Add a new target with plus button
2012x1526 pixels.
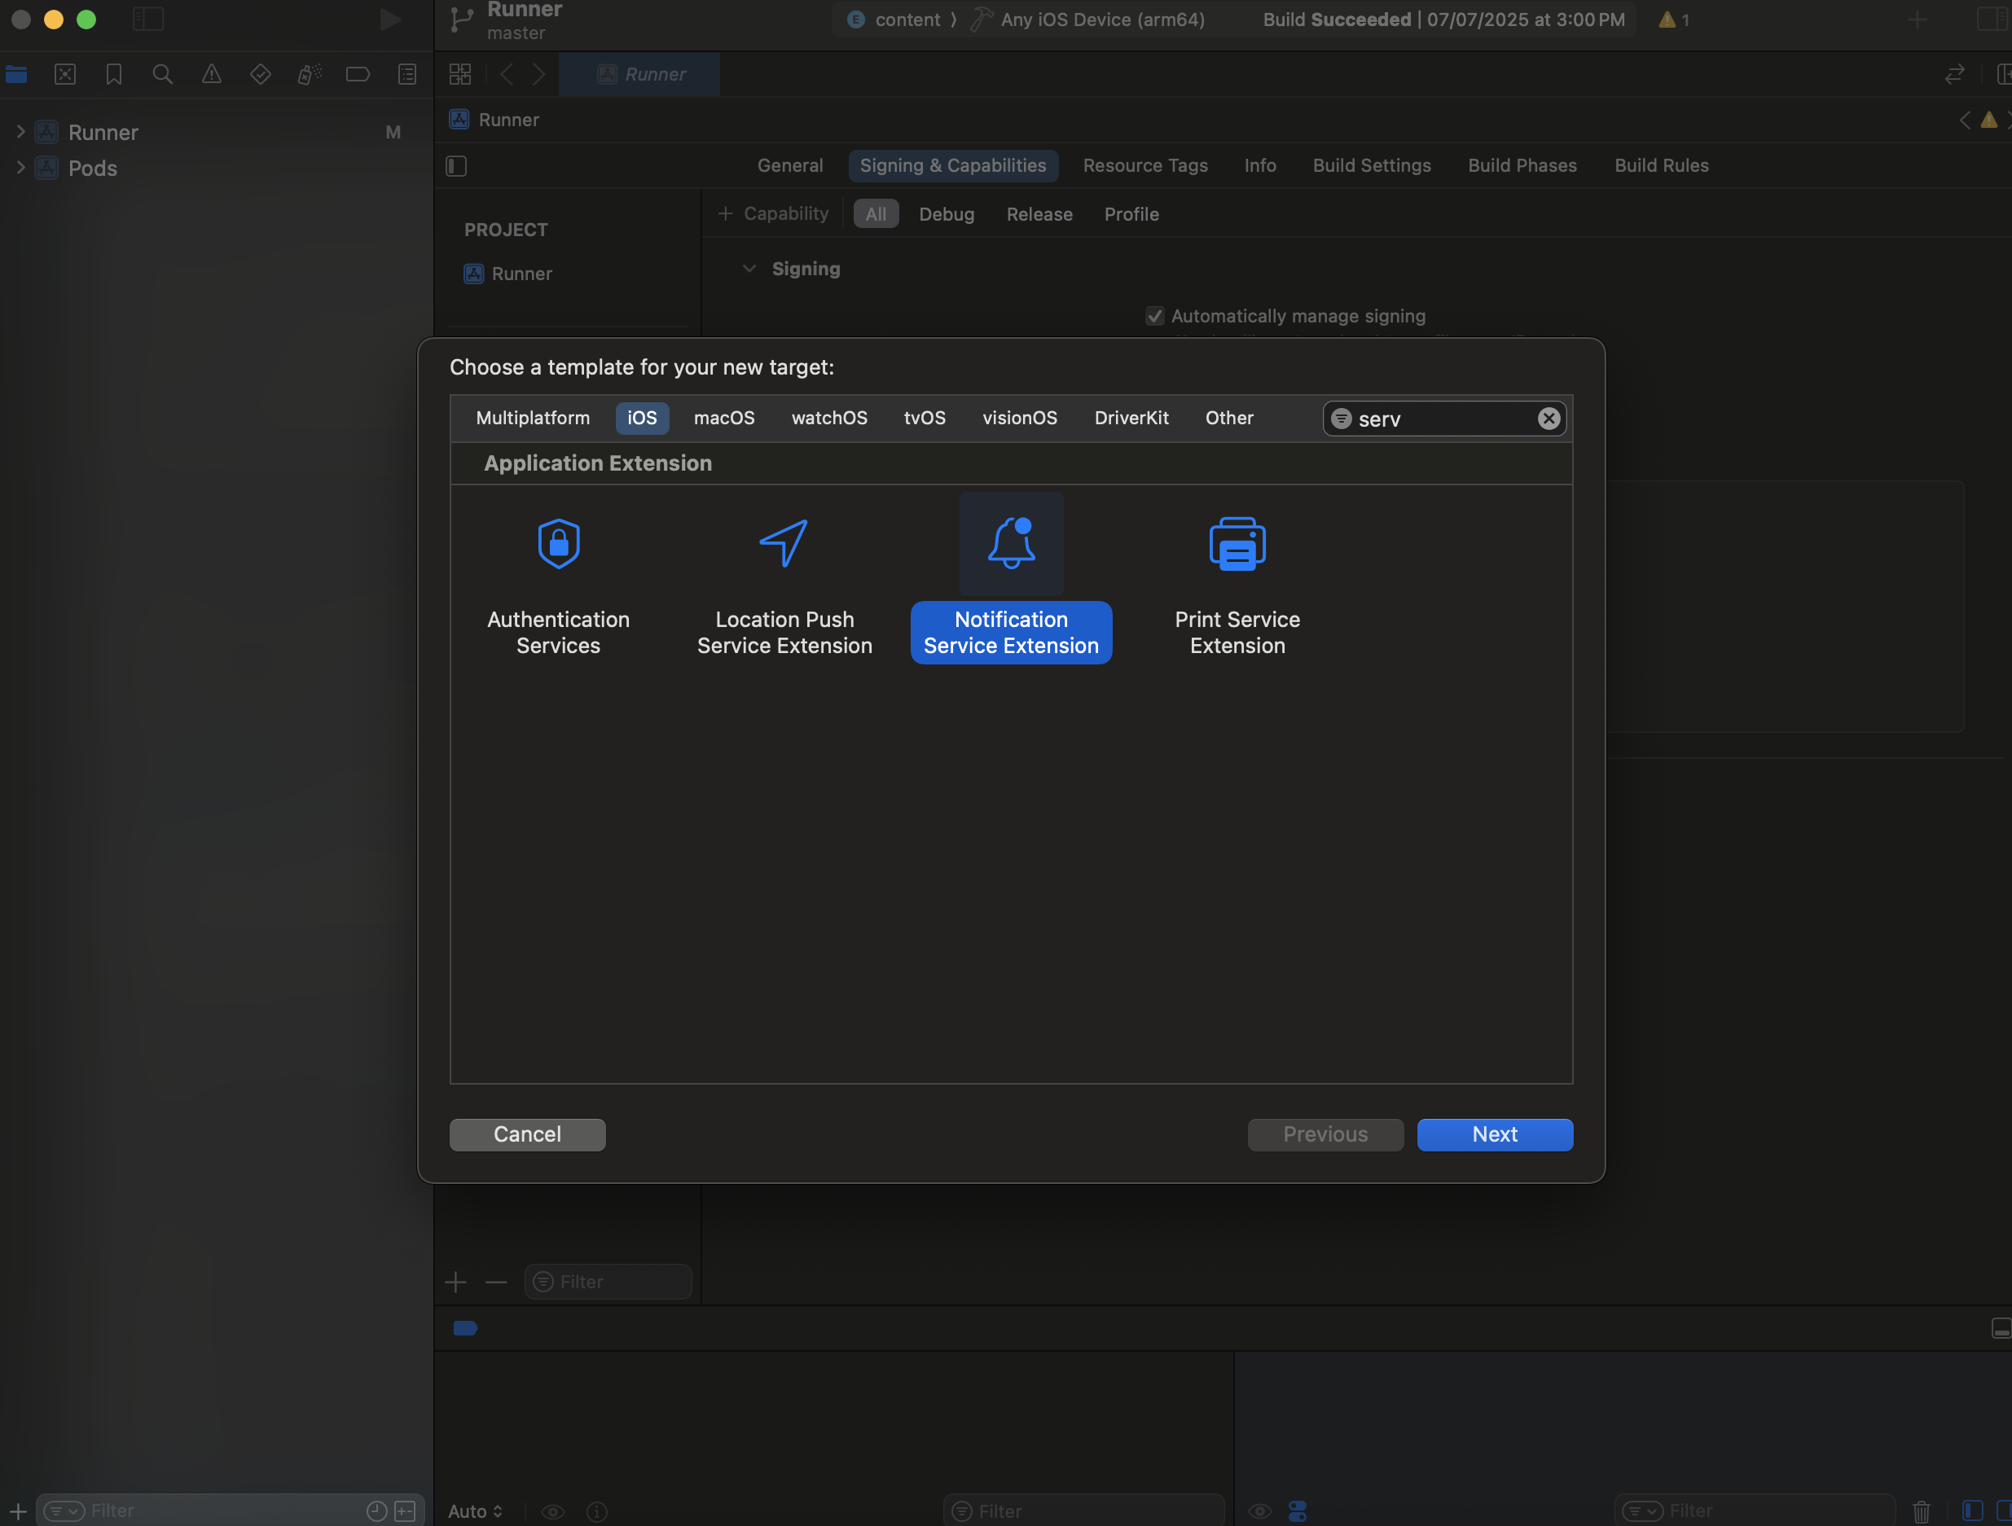click(x=455, y=1282)
